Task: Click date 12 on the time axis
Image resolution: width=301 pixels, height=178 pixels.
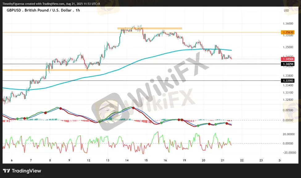Action: coord(89,160)
